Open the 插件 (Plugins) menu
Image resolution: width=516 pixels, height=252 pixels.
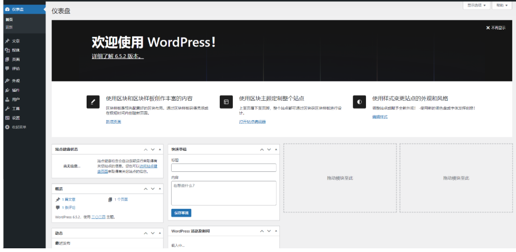(16, 90)
